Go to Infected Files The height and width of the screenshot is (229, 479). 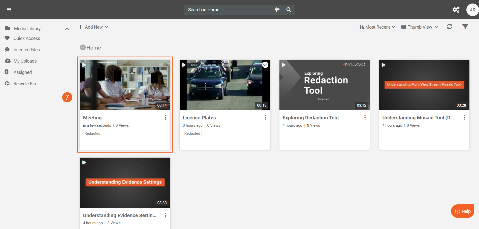pos(26,50)
